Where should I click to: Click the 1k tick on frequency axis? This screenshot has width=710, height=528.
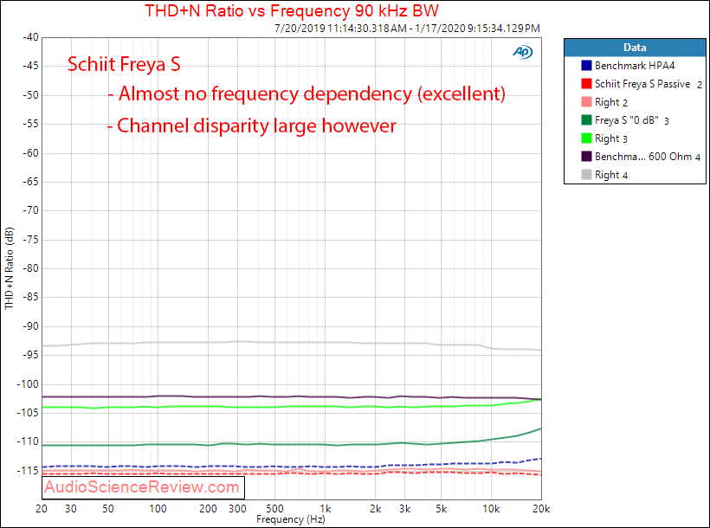325,509
